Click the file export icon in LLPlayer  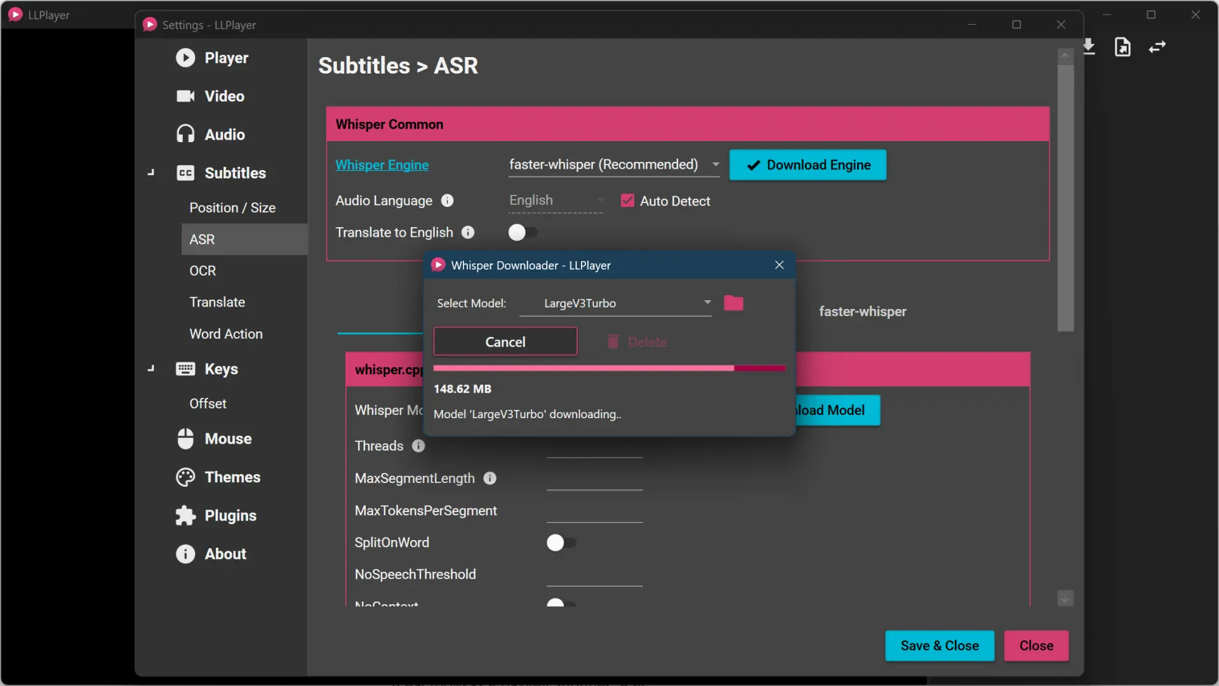pyautogui.click(x=1122, y=47)
